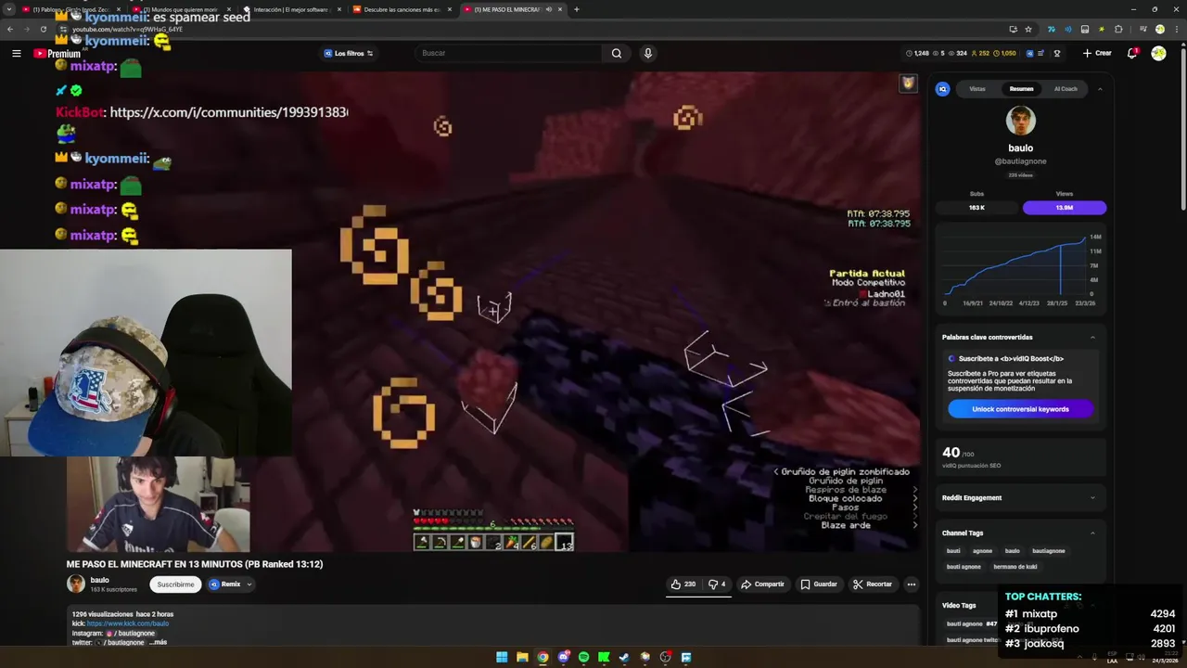The height and width of the screenshot is (668, 1187).
Task: Go to YouTube Premium home logo
Action: pos(57,53)
